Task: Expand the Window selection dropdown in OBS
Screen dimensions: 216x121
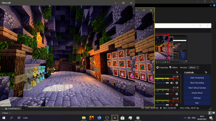Action: coord(194,68)
